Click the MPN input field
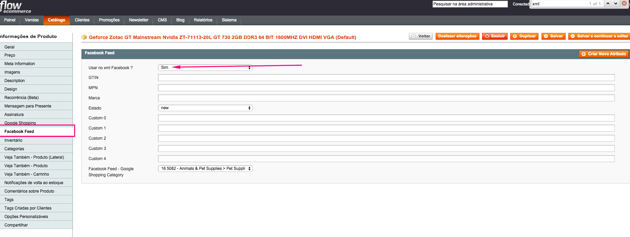Image resolution: width=630 pixels, height=237 pixels. (386, 88)
